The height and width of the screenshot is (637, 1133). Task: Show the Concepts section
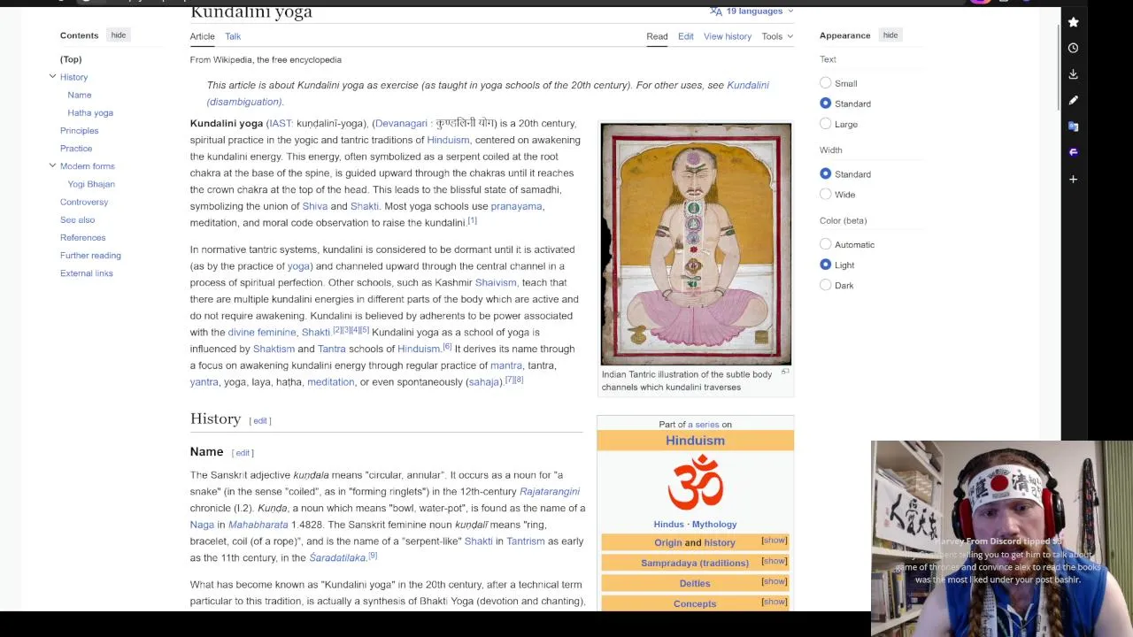tap(774, 602)
